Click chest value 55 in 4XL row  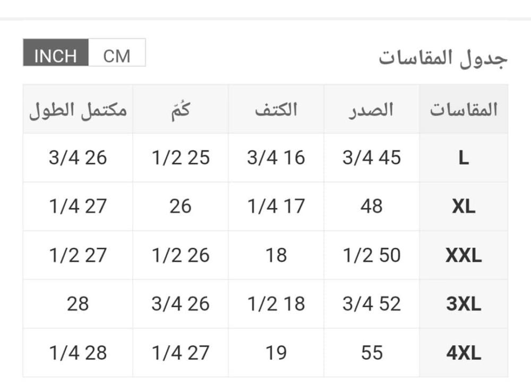[x=372, y=353]
